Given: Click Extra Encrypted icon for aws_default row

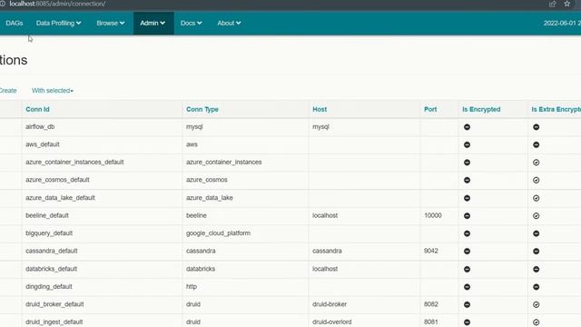Looking at the screenshot, I should pyautogui.click(x=537, y=145).
